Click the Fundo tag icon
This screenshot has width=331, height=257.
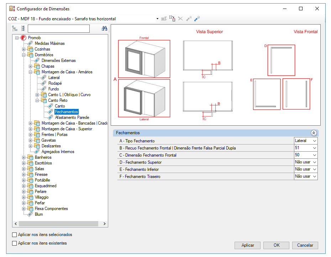(x=44, y=89)
